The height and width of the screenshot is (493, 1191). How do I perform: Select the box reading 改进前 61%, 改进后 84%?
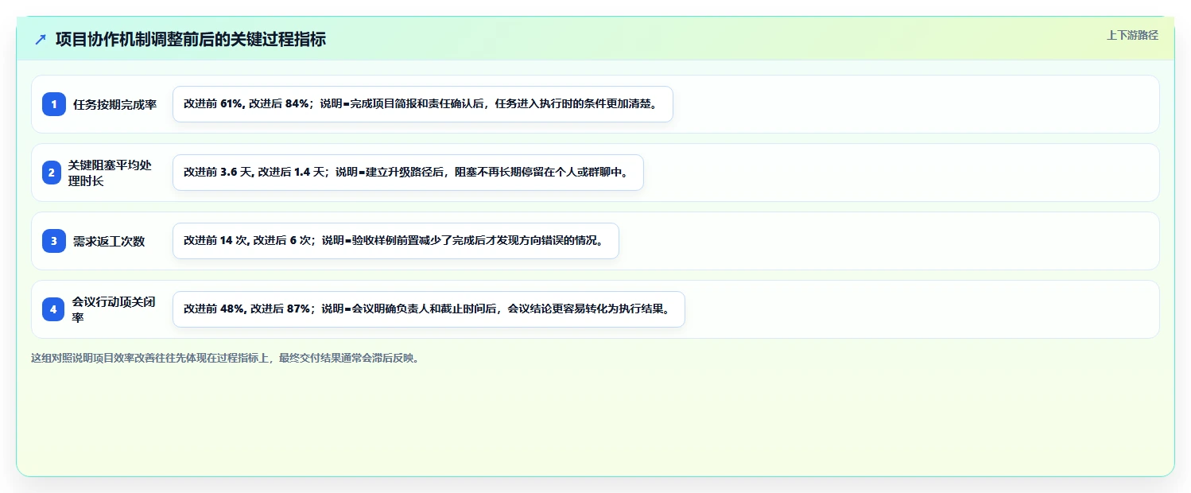click(423, 104)
